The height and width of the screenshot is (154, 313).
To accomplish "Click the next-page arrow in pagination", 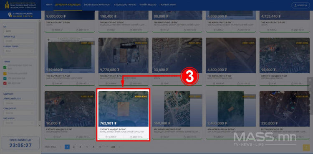I will (120, 147).
